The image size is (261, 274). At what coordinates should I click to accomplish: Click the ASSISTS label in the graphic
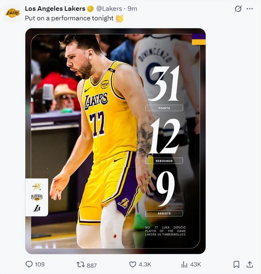(164, 214)
